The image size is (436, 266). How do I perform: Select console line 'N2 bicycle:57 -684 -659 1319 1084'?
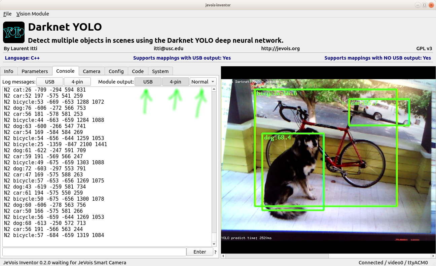pyautogui.click(x=54, y=235)
